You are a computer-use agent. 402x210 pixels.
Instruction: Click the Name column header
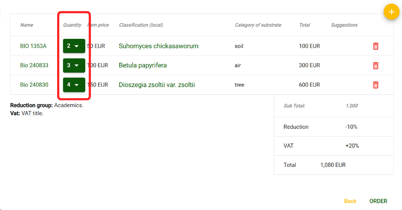[x=26, y=25]
